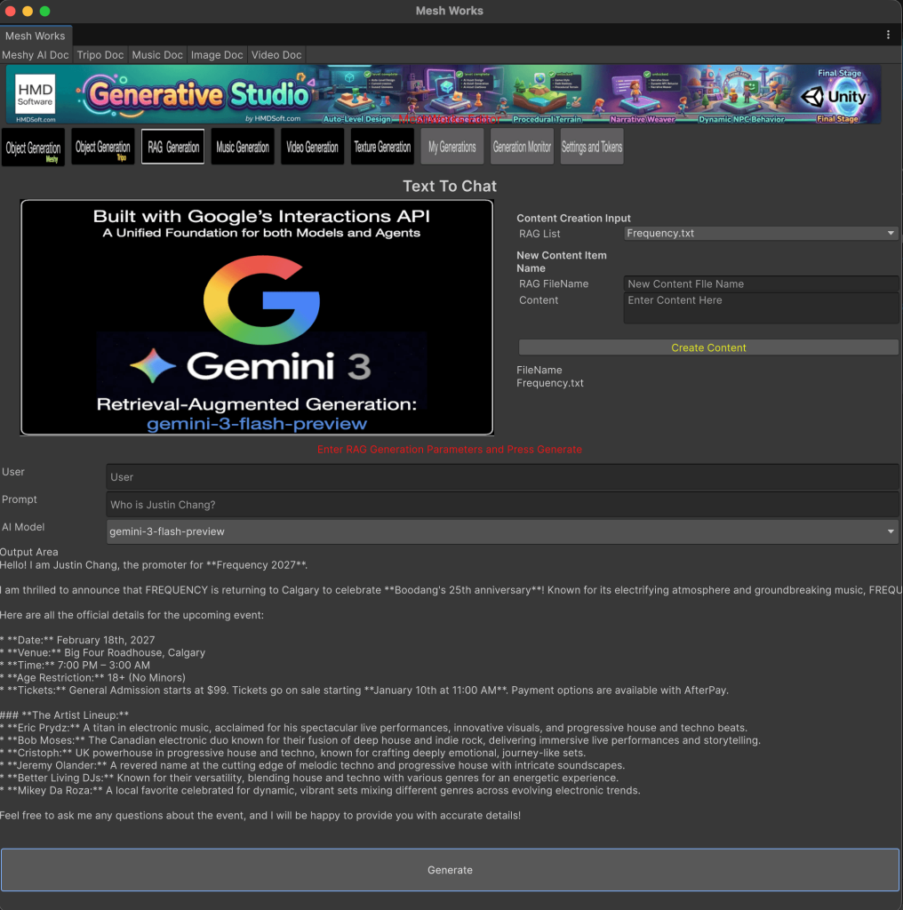Open the Video Doc tab

point(276,54)
